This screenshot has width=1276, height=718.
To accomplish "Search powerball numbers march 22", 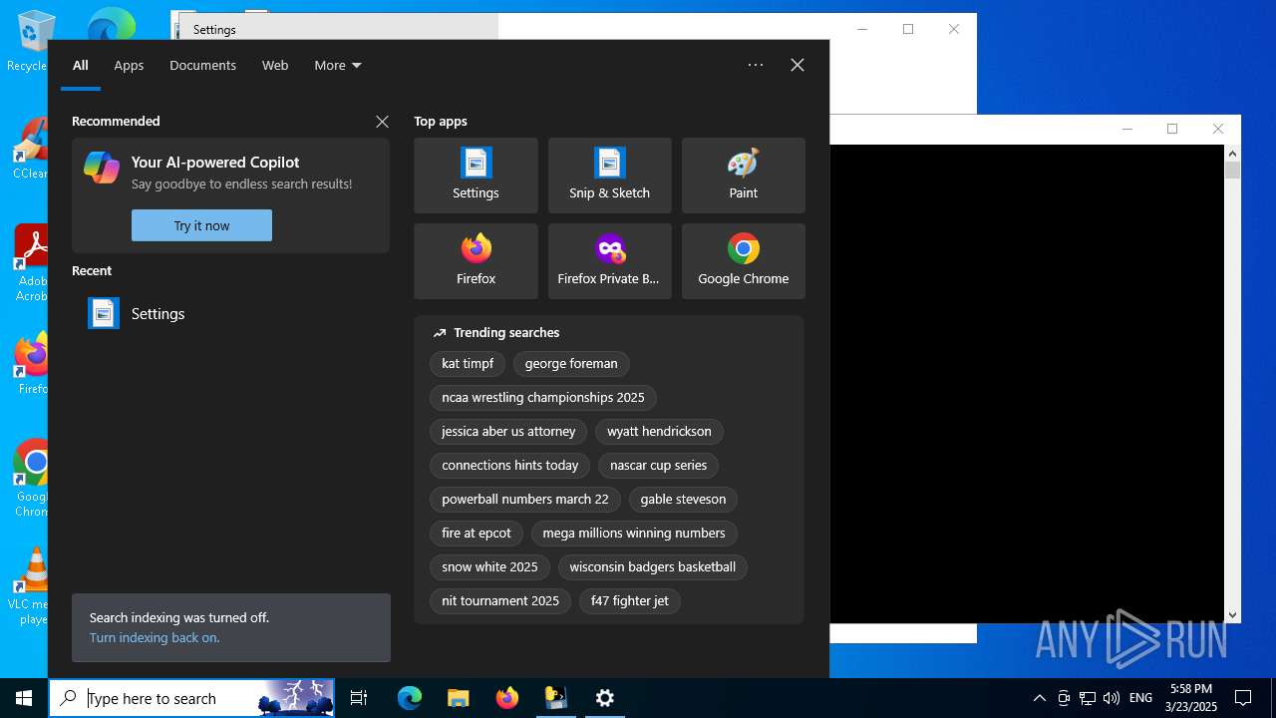I will click(525, 500).
